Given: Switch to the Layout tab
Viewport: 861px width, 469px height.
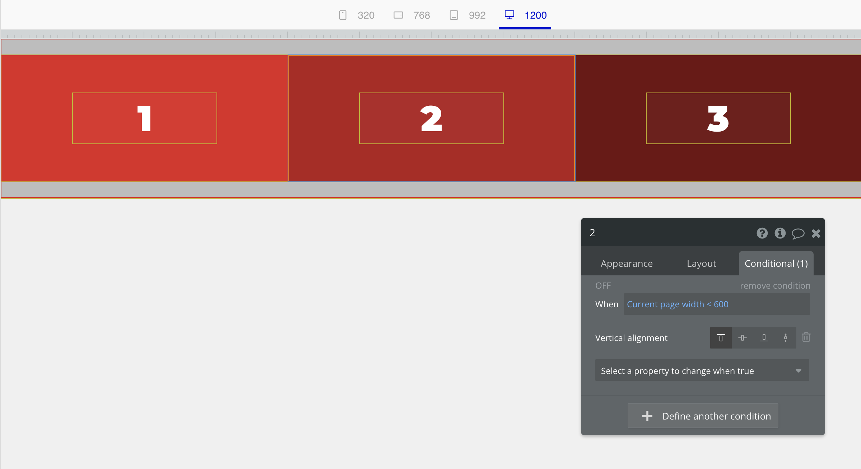Looking at the screenshot, I should pyautogui.click(x=701, y=264).
